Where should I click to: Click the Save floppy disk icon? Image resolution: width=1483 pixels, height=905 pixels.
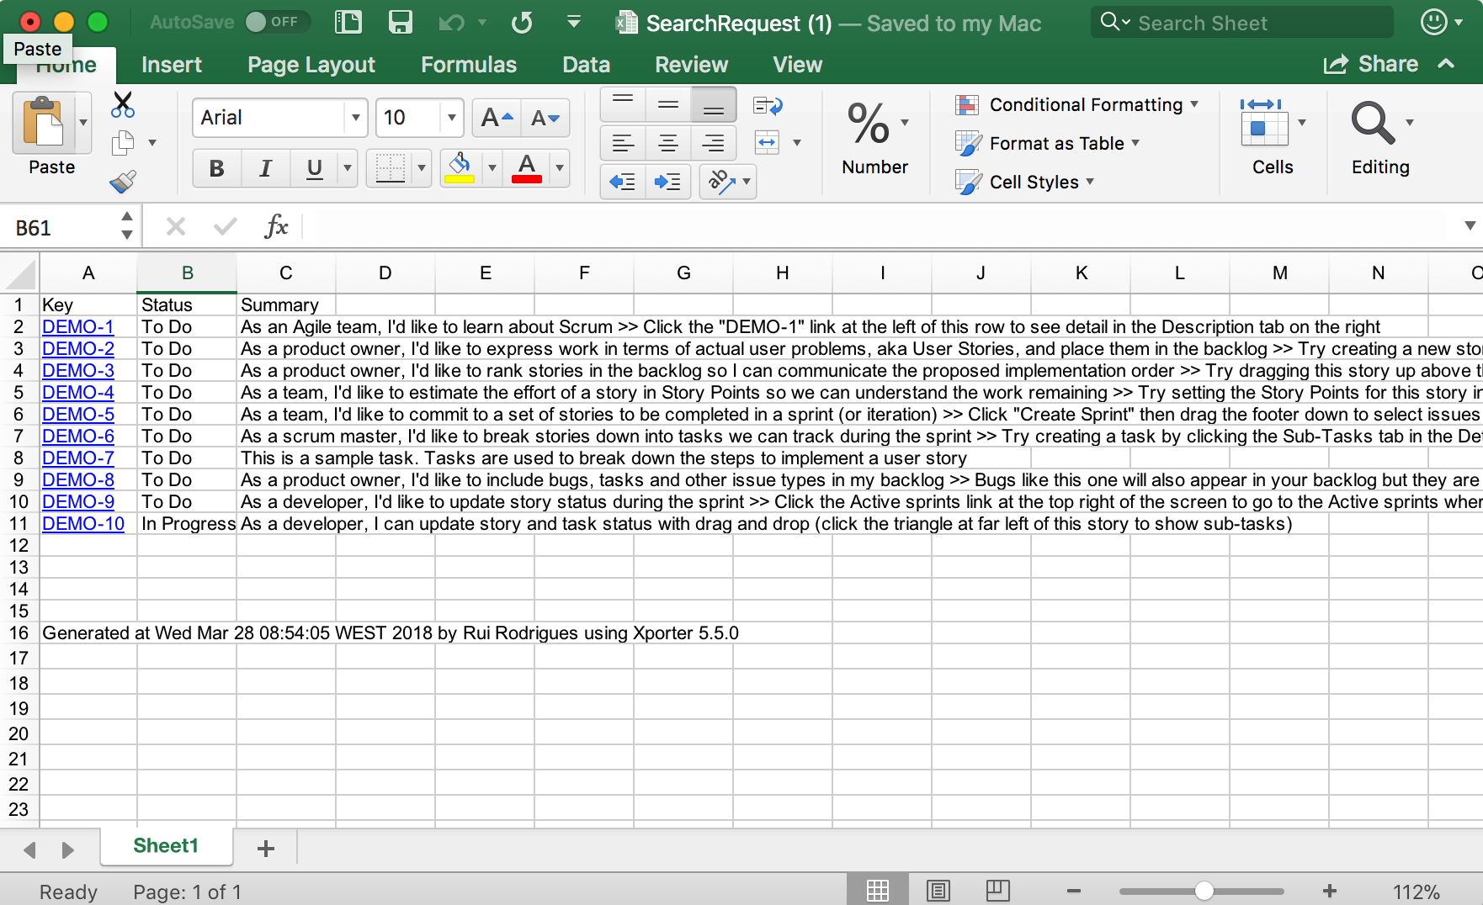pyautogui.click(x=400, y=23)
